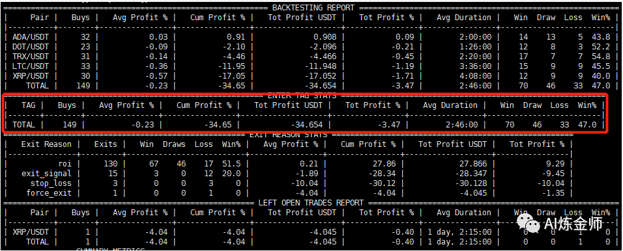
Task: Select TRX/USDT pair row label
Action: [x=31, y=57]
